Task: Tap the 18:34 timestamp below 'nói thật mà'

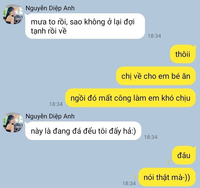Action: [x=129, y=183]
